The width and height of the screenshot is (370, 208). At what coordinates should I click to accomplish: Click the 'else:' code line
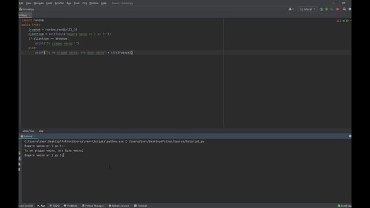pos(32,48)
